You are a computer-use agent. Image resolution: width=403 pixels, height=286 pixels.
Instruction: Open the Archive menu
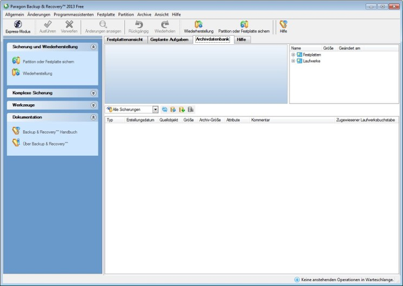(144, 15)
